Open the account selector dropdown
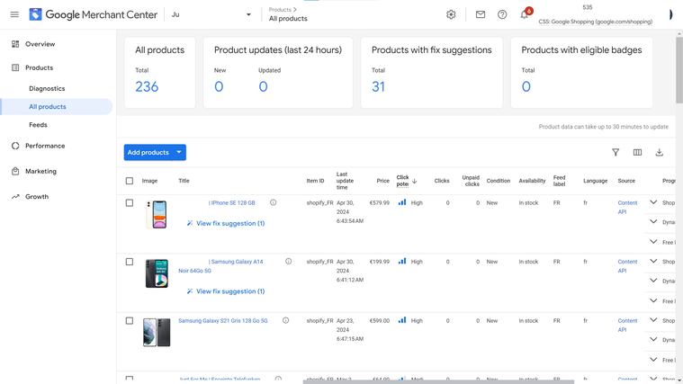The width and height of the screenshot is (683, 384). pos(248,14)
